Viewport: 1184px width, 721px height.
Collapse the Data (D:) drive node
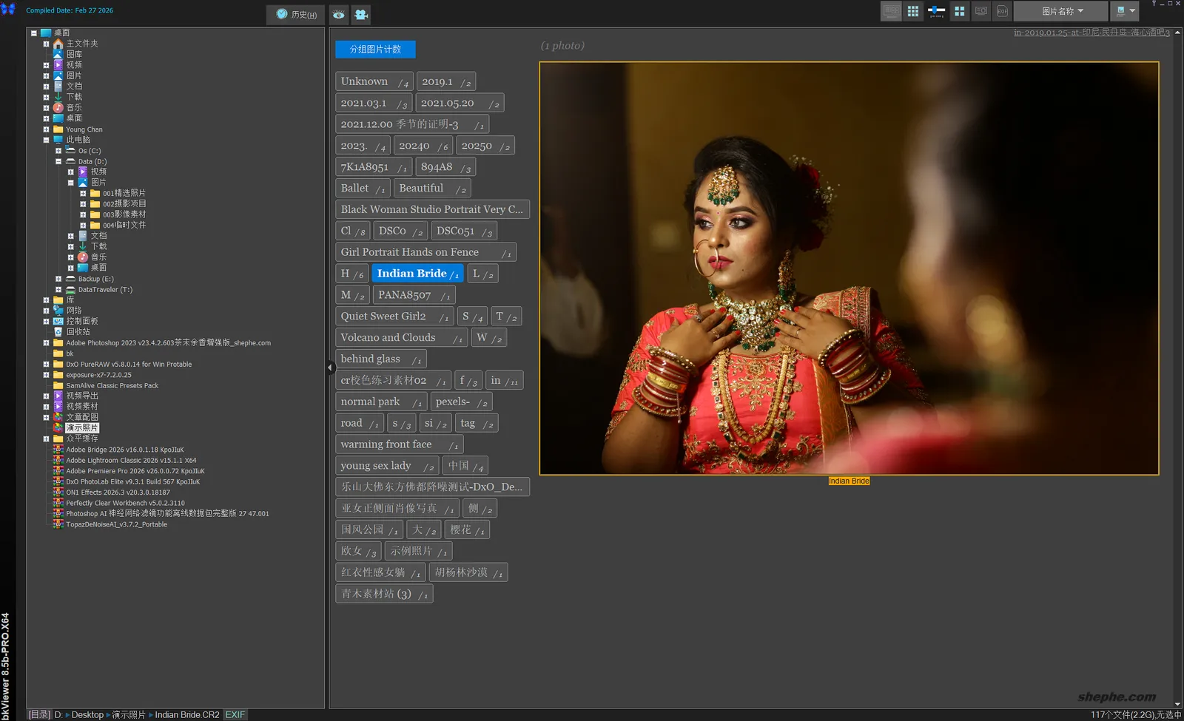58,161
